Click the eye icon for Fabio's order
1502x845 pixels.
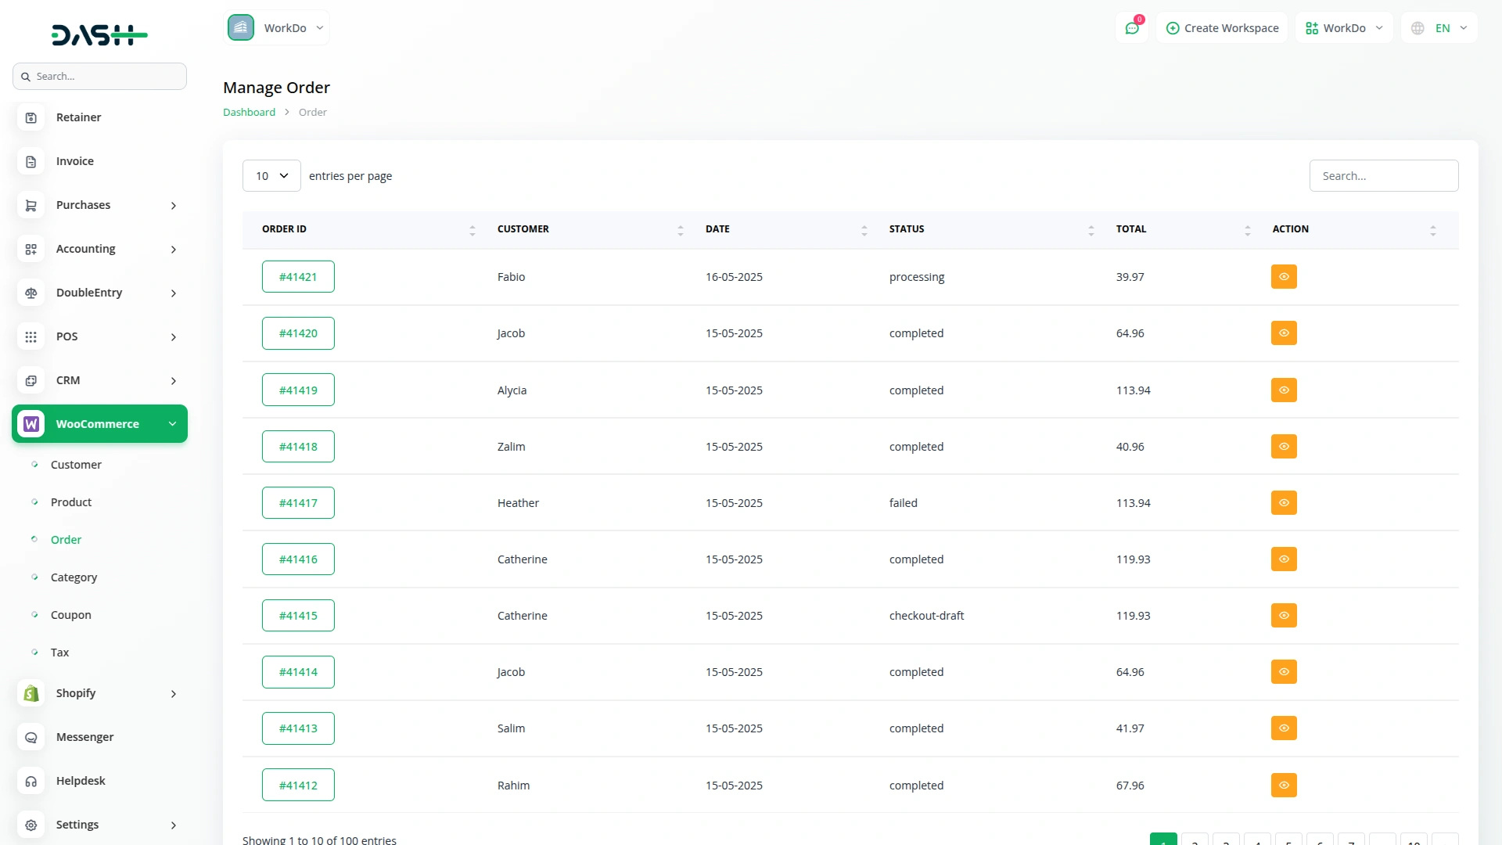(x=1283, y=276)
